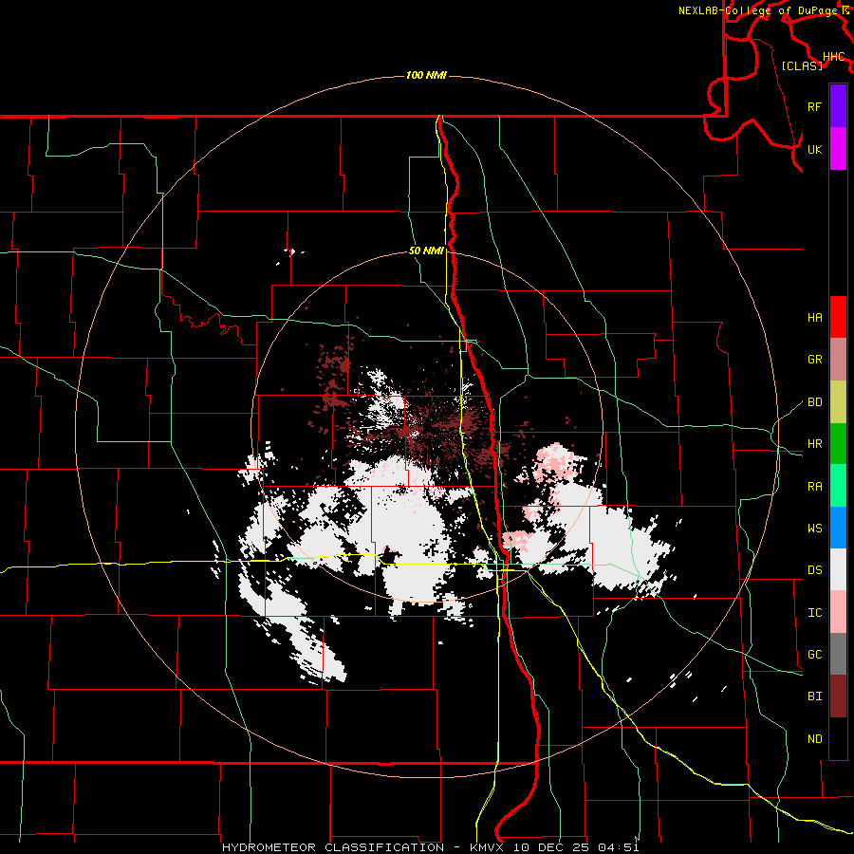The height and width of the screenshot is (854, 854).
Task: Click the GR legend label
Action: 814,360
